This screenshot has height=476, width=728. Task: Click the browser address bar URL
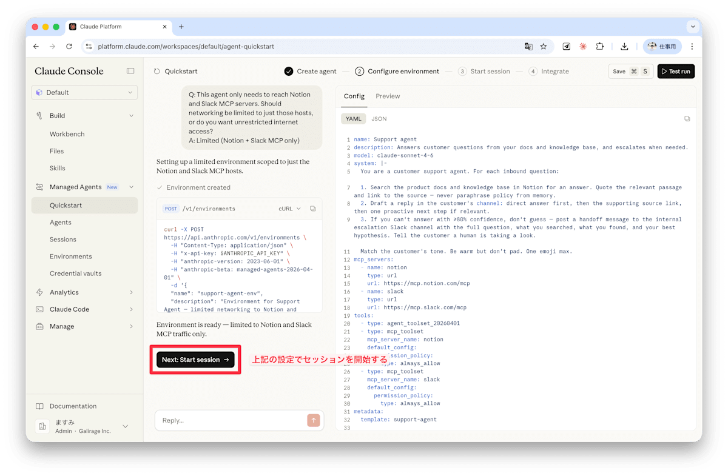186,46
